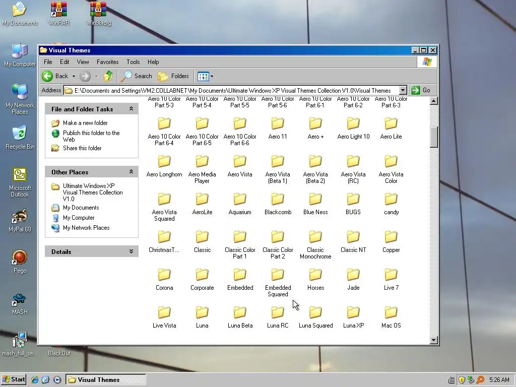Select the Luna Beta folder
The image size is (516, 387).
coord(240,317)
